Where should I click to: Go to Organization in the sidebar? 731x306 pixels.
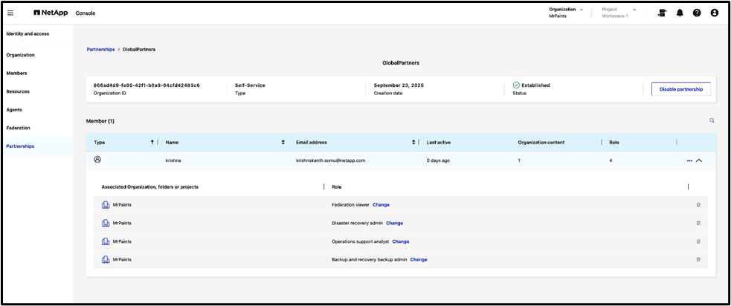tap(21, 55)
